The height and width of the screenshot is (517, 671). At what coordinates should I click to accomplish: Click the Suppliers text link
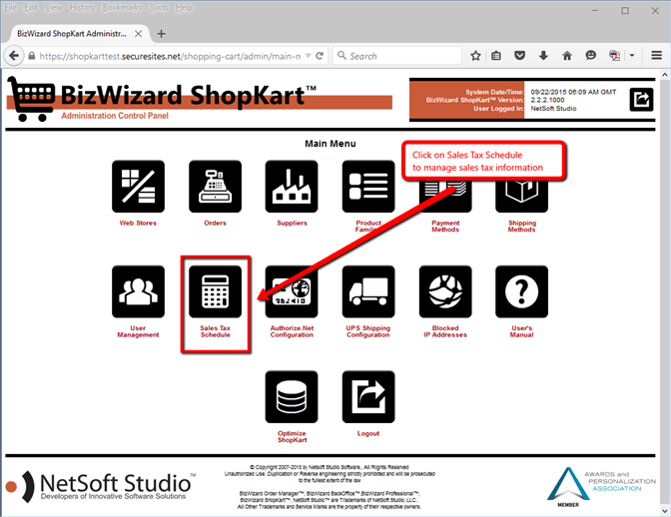[x=292, y=223]
